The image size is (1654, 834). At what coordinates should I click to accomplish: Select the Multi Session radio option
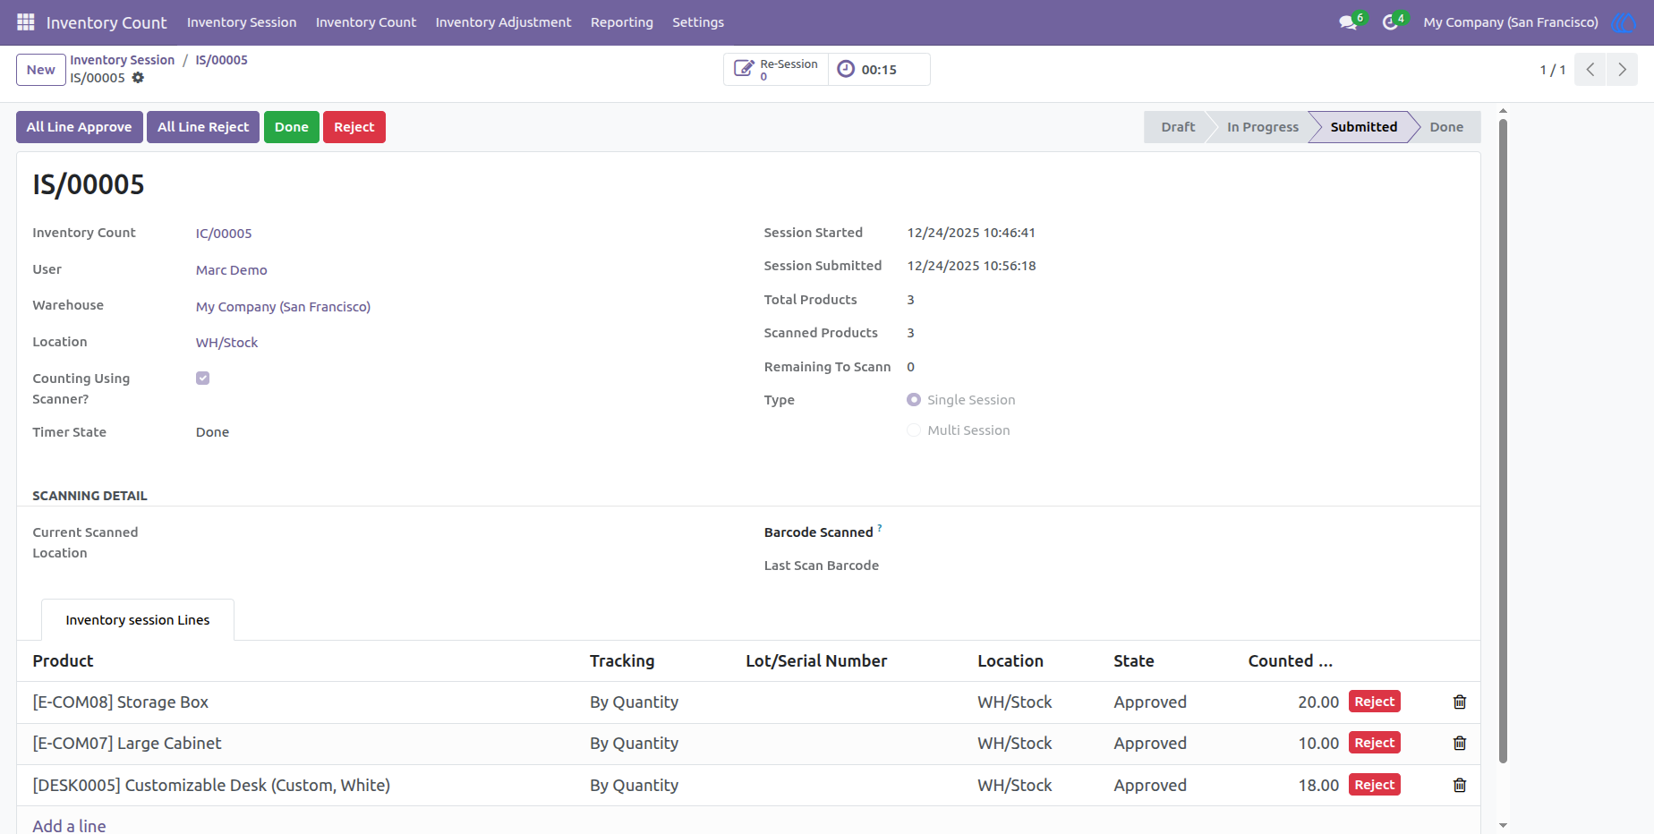pyautogui.click(x=914, y=430)
